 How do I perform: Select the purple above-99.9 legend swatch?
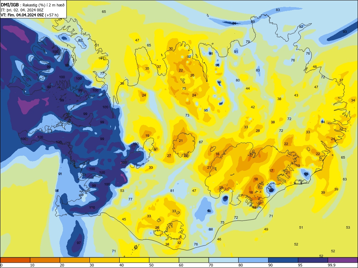(x=343, y=260)
